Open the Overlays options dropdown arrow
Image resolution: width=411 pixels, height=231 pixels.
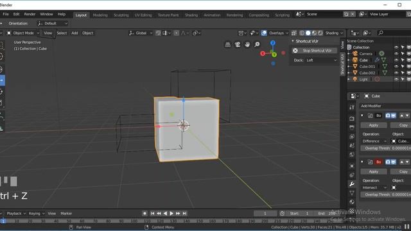coord(287,33)
